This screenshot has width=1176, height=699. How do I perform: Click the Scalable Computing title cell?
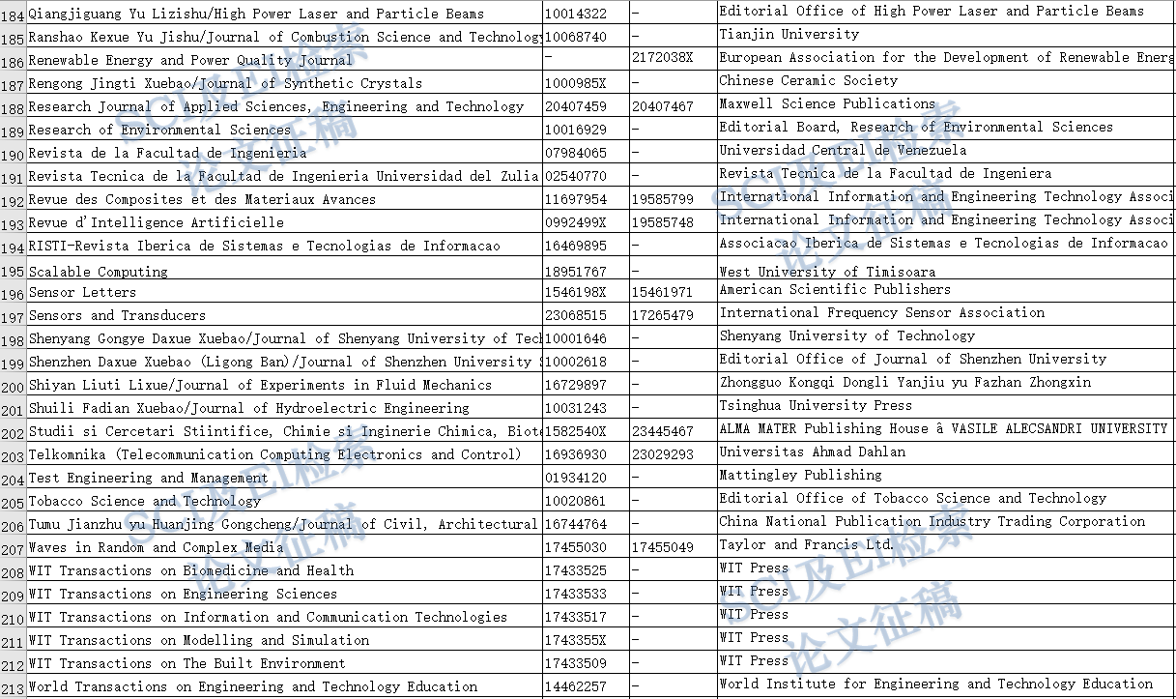pos(98,272)
